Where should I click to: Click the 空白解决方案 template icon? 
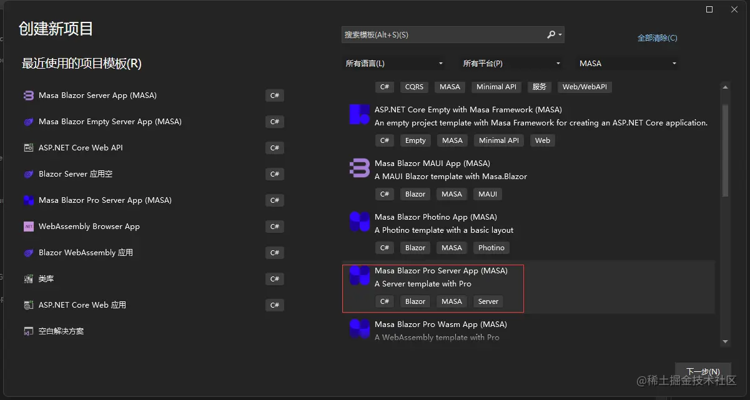tap(28, 331)
